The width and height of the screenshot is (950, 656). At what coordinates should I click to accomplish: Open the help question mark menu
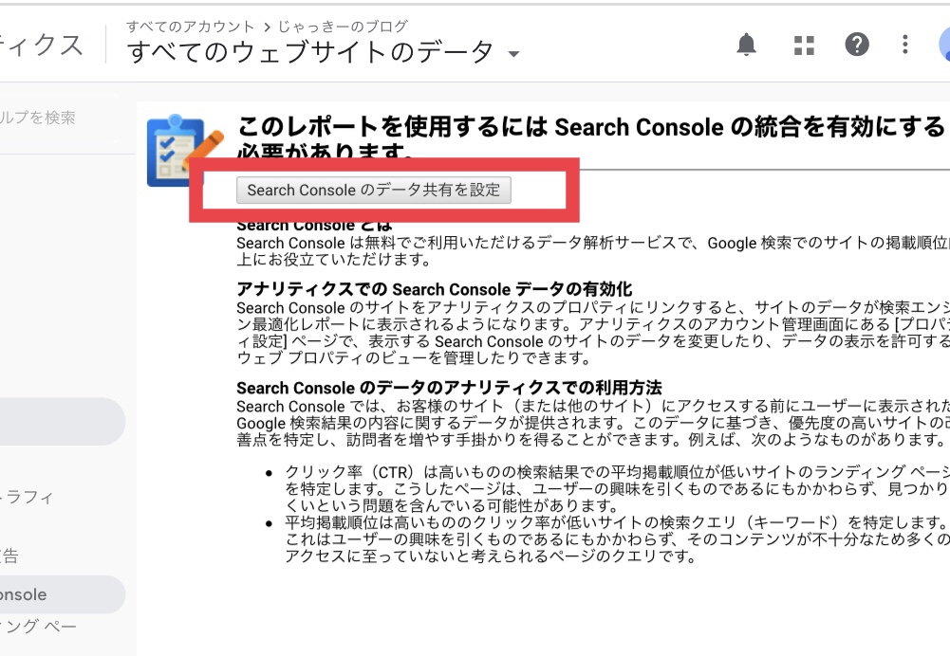point(857,45)
